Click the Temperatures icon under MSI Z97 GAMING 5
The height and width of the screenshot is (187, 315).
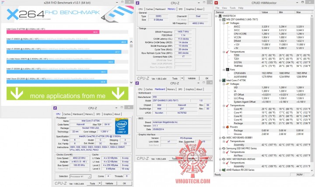coord(227,52)
